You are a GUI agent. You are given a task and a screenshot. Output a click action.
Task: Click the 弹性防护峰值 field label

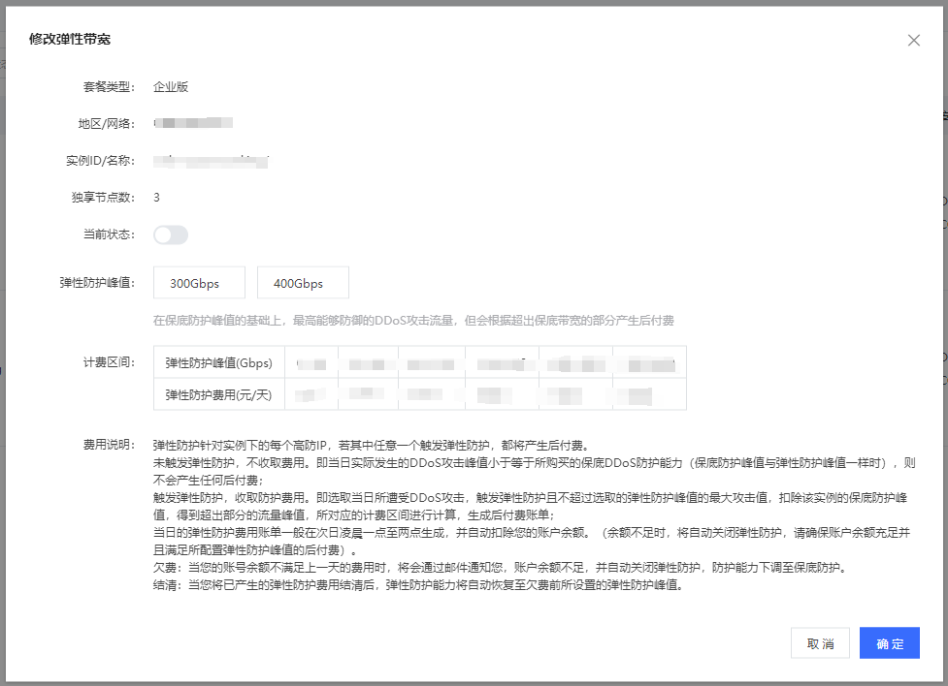tap(97, 282)
